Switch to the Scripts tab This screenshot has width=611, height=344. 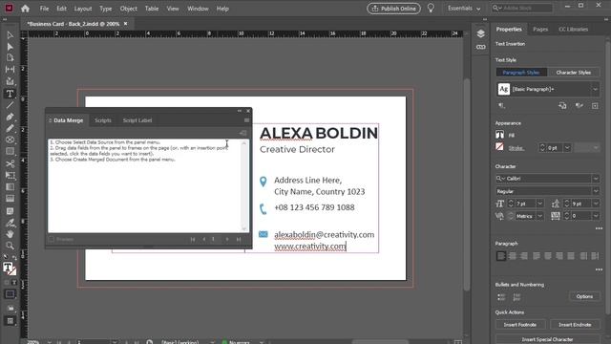pyautogui.click(x=103, y=120)
